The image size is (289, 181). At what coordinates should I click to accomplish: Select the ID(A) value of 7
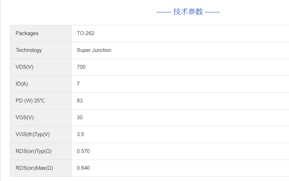pos(78,84)
